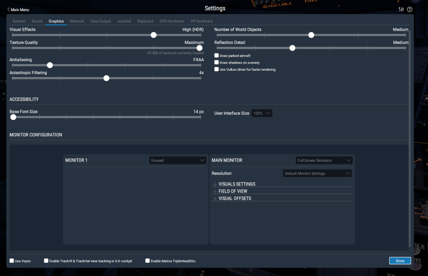Screen dimensions: 428x276
Task: Expand the Visual Offsets section
Action: click(214, 198)
